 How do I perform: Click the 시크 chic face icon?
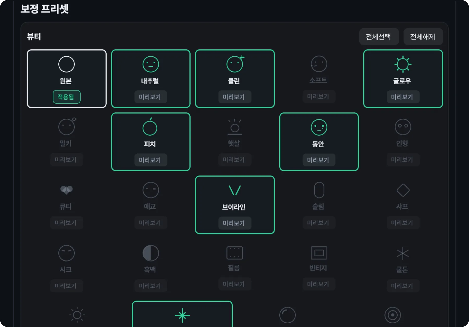coord(66,253)
